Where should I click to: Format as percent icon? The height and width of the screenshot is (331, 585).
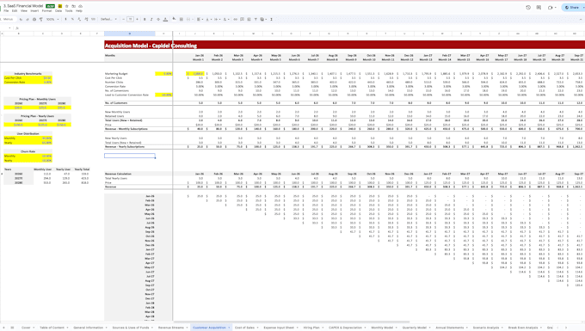(x=72, y=19)
